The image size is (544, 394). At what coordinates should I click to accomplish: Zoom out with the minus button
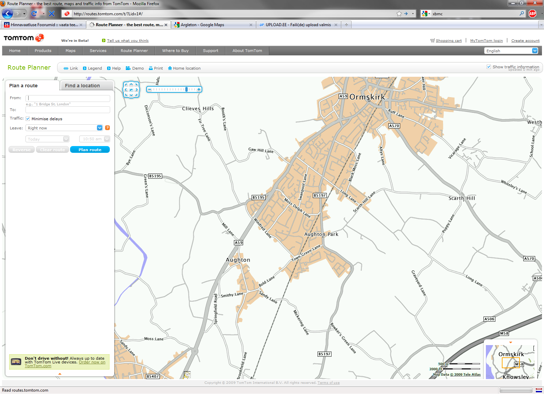pos(150,89)
